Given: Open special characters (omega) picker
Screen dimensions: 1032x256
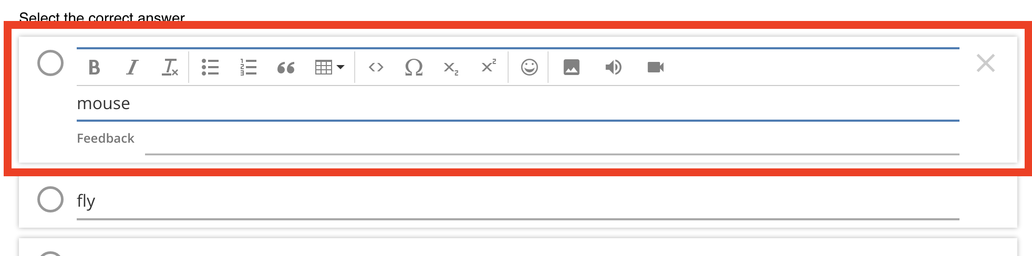Looking at the screenshot, I should click(414, 67).
